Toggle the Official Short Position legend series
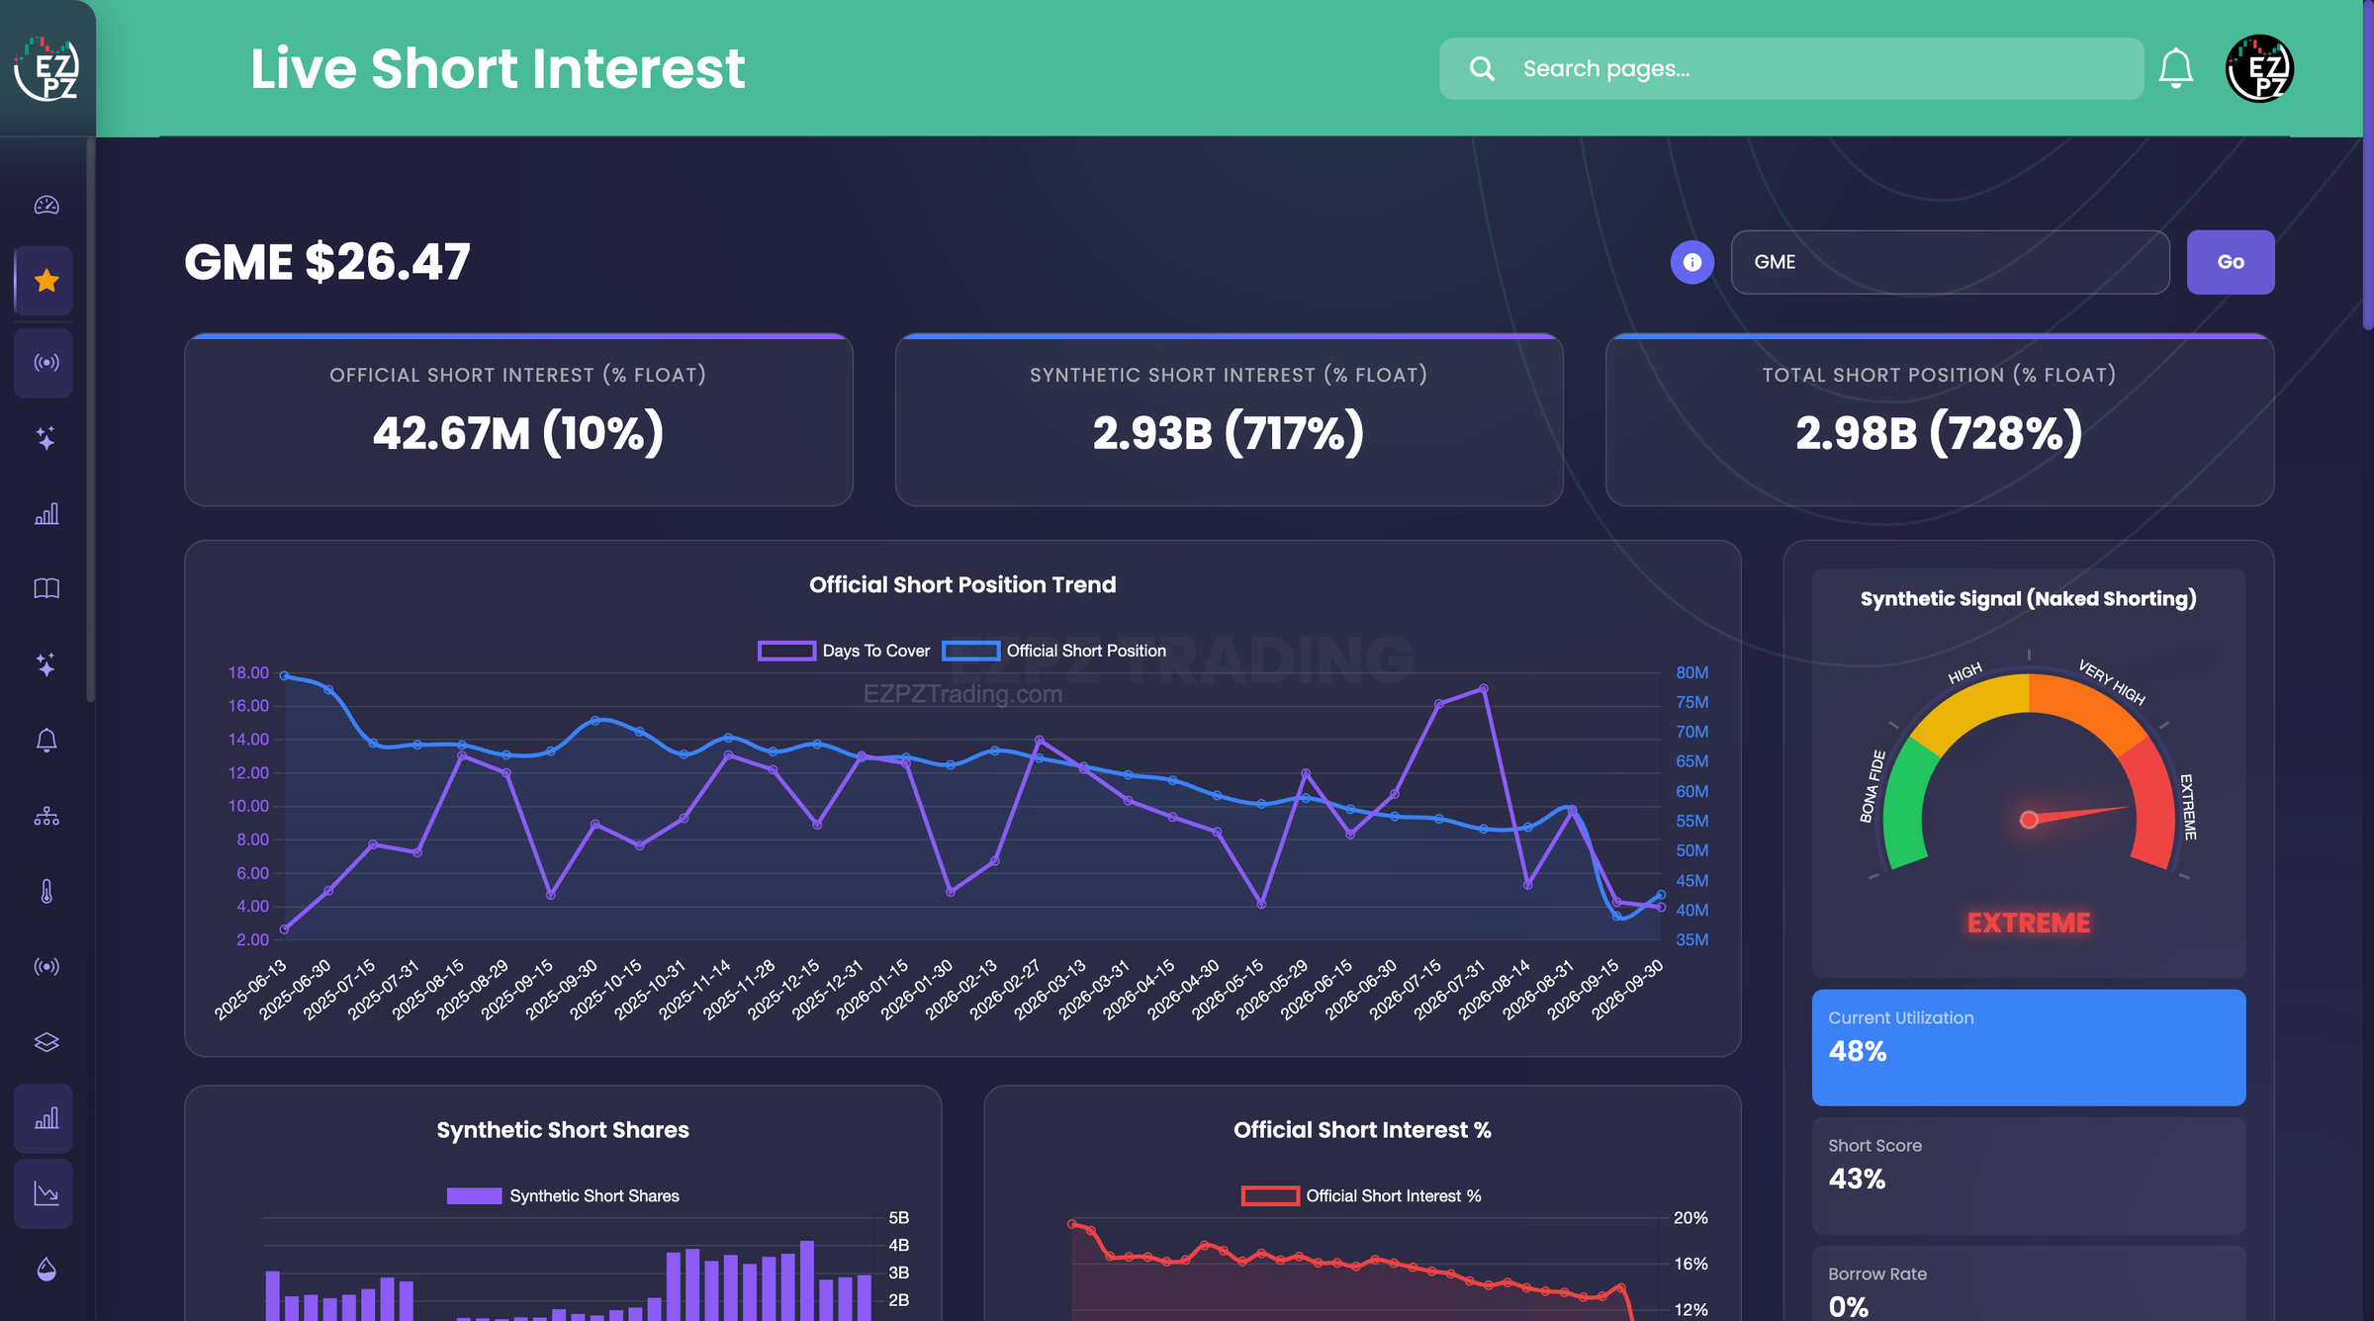 pyautogui.click(x=1054, y=651)
